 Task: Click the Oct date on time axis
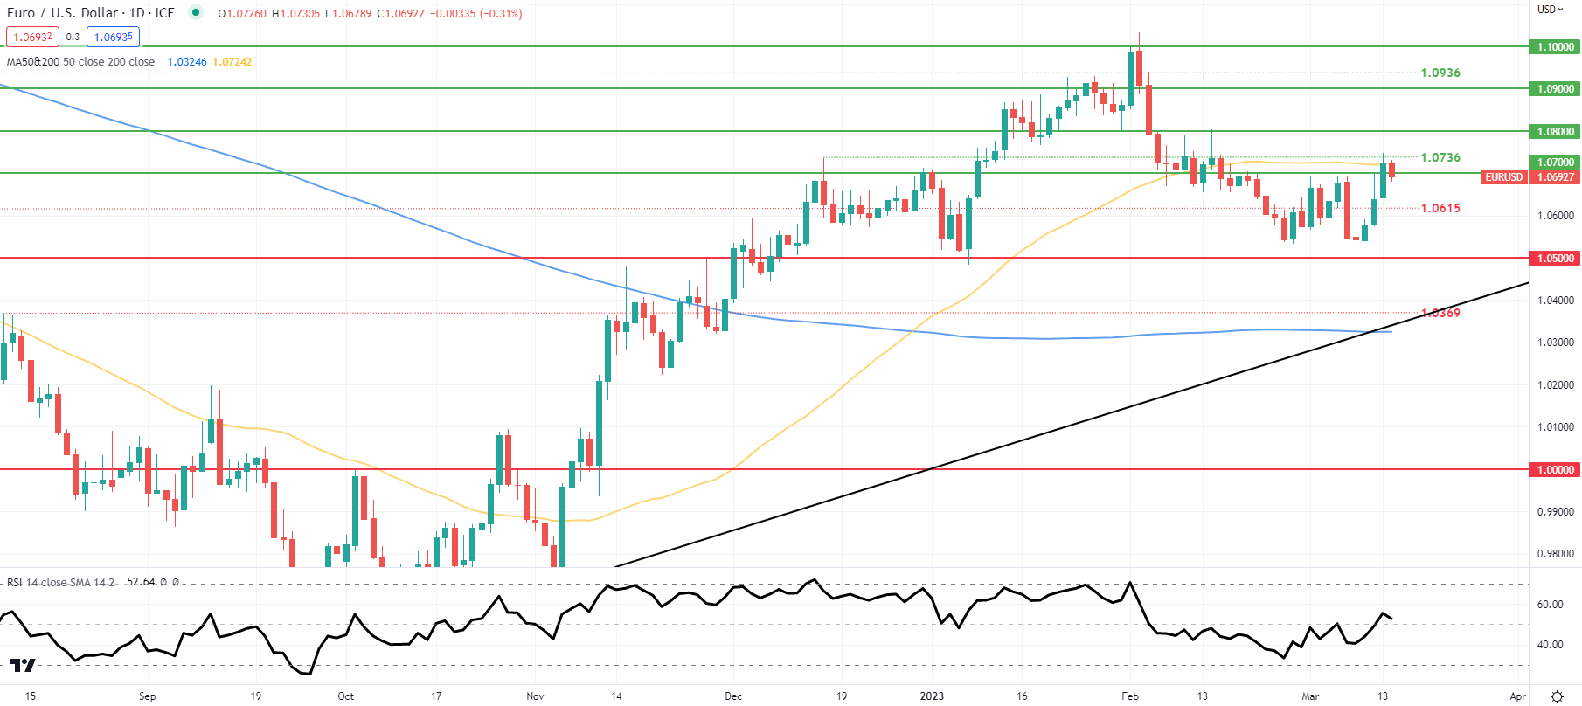[x=346, y=696]
